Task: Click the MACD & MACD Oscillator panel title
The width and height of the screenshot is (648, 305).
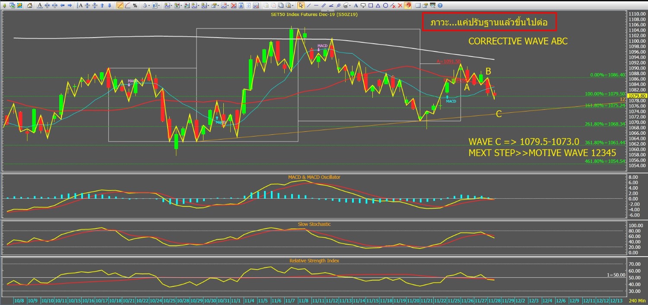Action: coord(314,177)
